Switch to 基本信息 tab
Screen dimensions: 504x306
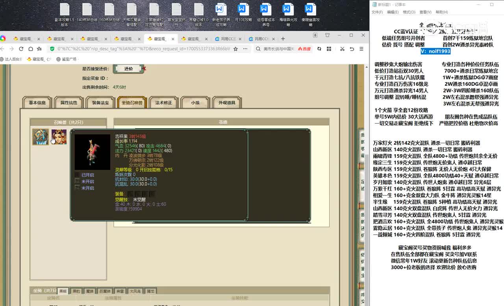click(37, 103)
